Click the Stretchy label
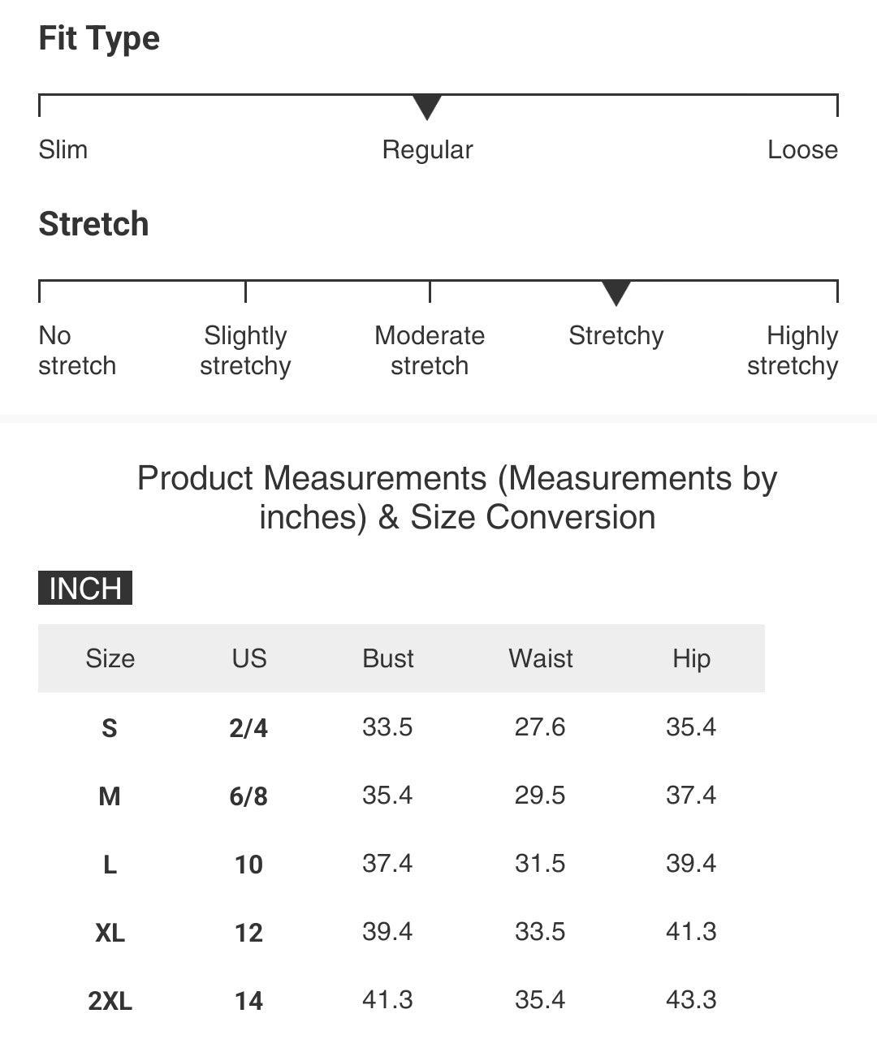 pos(616,337)
